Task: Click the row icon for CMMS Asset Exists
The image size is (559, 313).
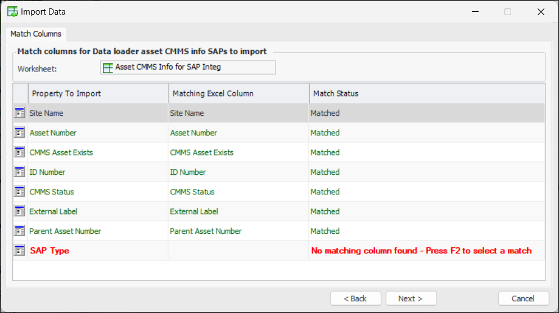Action: click(x=20, y=152)
